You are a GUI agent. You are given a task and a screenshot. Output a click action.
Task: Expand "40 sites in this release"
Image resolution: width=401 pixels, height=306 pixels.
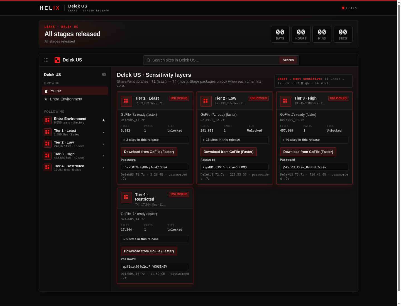314,140
